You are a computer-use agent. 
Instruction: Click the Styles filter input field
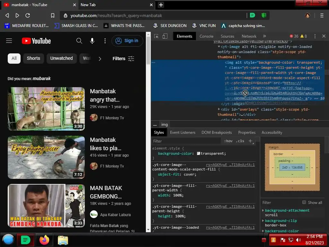click(186, 141)
